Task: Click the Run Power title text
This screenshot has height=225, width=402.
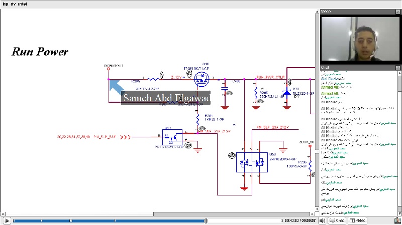Action: click(x=40, y=52)
